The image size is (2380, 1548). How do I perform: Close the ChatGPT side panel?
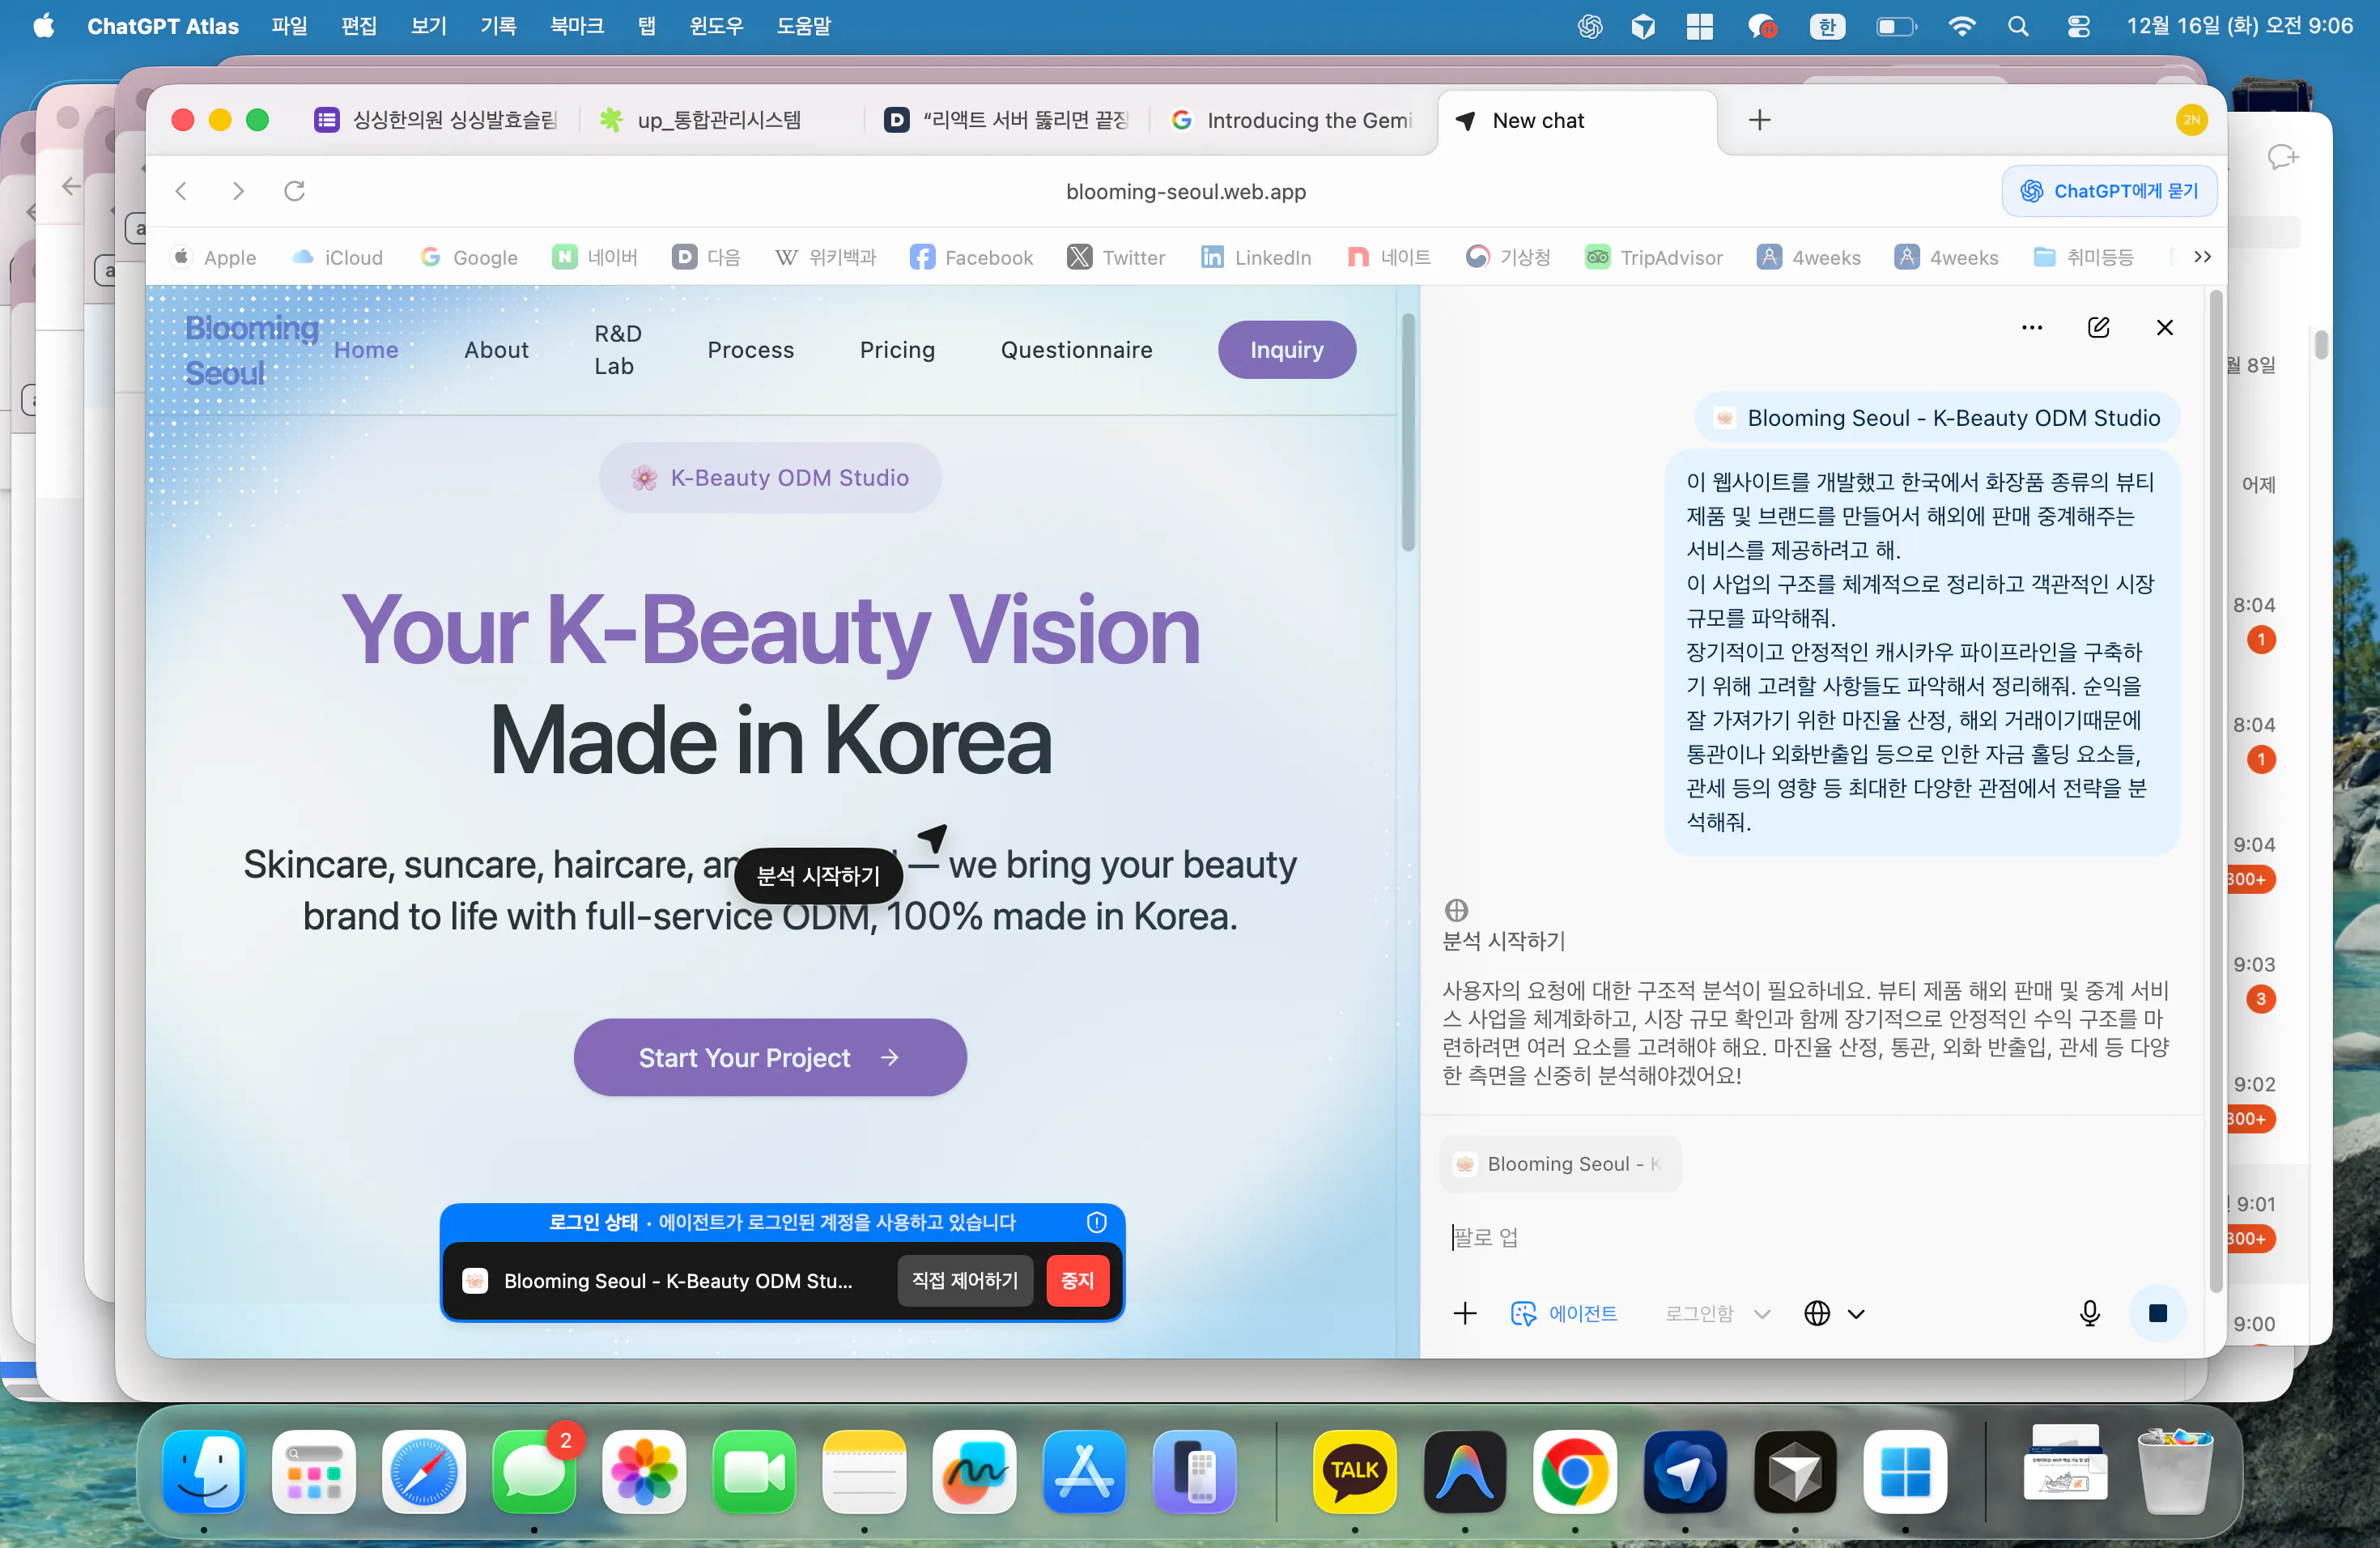point(2164,328)
